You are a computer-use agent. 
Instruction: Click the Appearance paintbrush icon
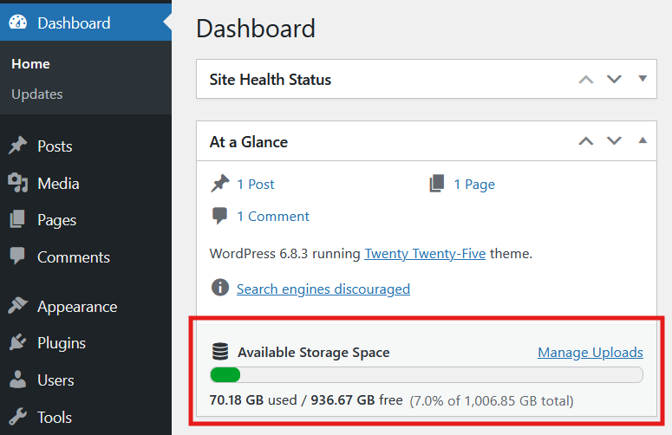click(x=18, y=307)
